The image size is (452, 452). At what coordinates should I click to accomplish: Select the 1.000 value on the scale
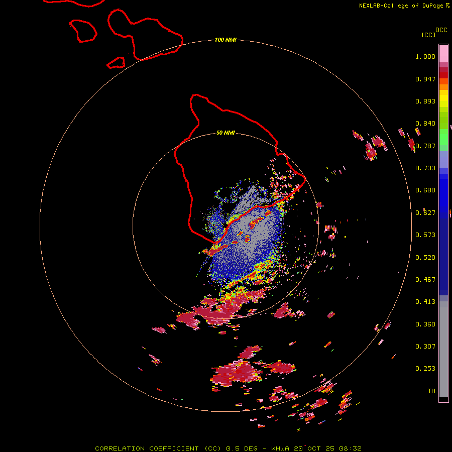click(x=425, y=56)
